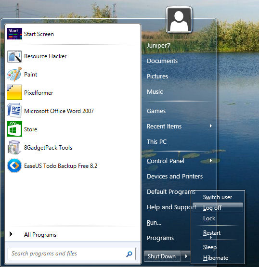The image size is (259, 267).
Task: Open Pixelformer using its yellow icon
Action: [14, 92]
